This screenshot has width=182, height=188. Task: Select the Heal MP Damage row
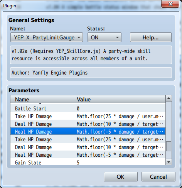click(x=88, y=155)
